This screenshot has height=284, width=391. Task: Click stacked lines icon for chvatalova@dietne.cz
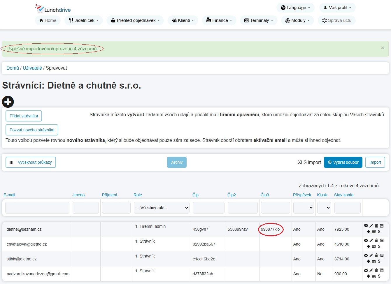374,246
